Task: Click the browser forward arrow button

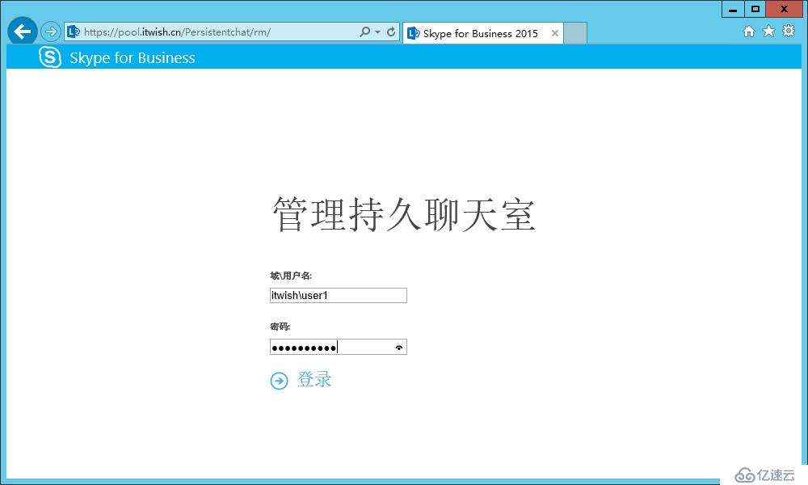Action: coord(50,32)
